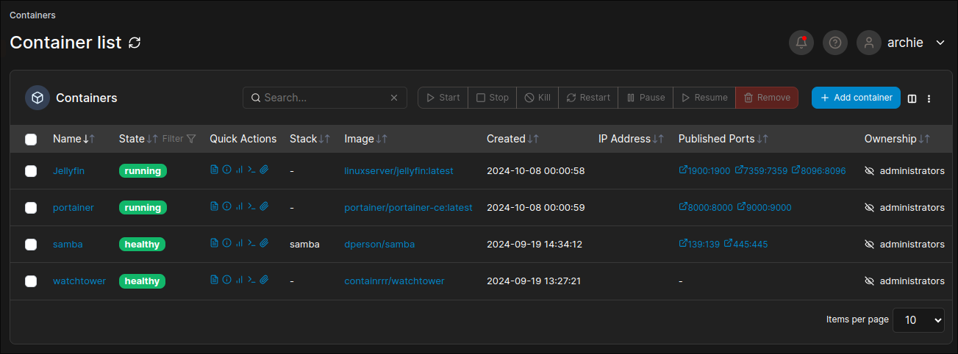The image size is (958, 354).
Task: View logs for the Jellyfin container
Action: [x=214, y=170]
